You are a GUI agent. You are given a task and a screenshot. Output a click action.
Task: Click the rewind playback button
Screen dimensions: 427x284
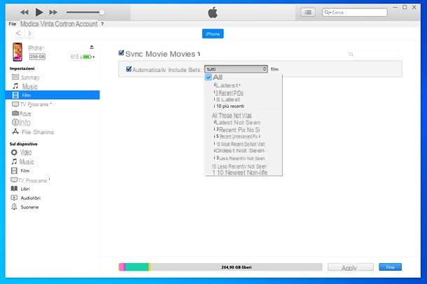(x=24, y=13)
